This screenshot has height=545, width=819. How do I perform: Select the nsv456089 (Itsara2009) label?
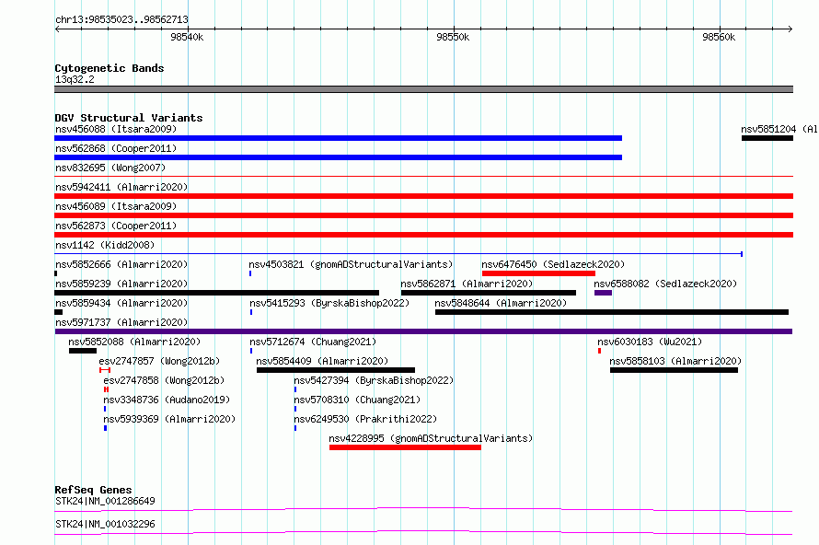[x=116, y=206]
